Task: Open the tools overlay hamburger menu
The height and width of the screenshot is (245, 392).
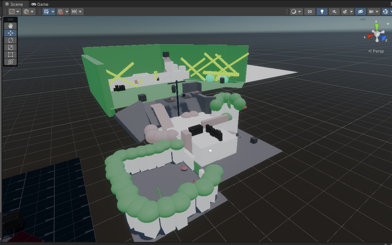Action: point(10,19)
